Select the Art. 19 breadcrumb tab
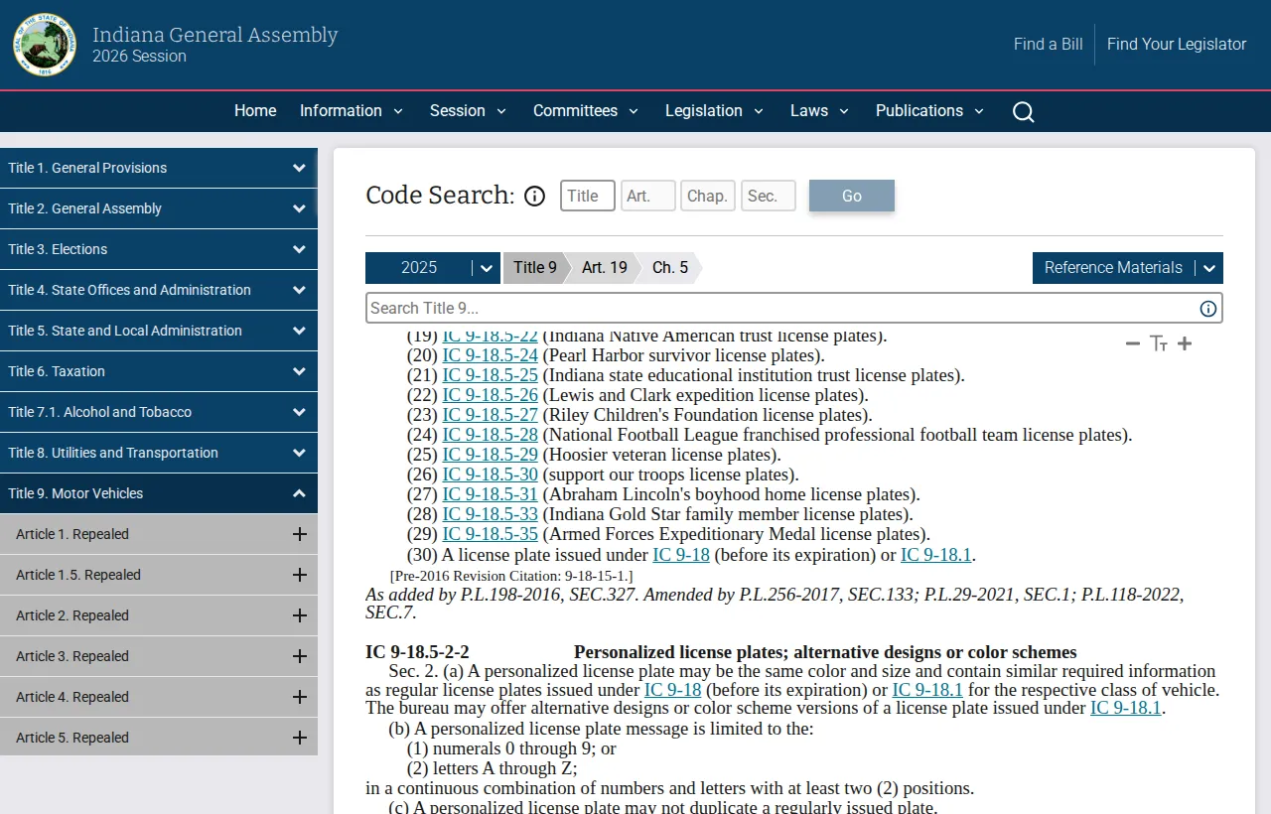This screenshot has height=814, width=1271. pyautogui.click(x=604, y=267)
